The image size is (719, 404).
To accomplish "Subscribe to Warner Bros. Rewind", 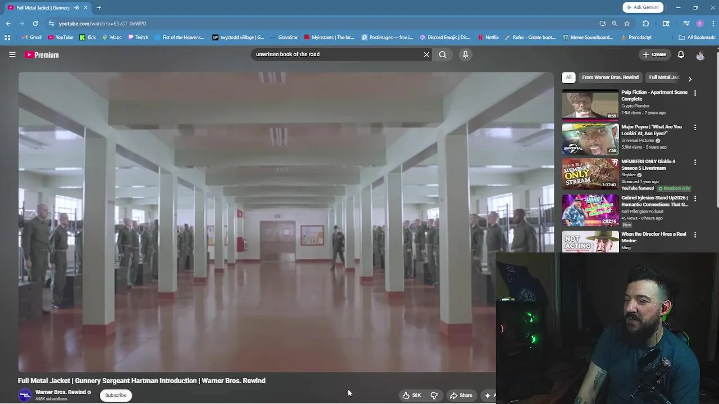I will (116, 395).
